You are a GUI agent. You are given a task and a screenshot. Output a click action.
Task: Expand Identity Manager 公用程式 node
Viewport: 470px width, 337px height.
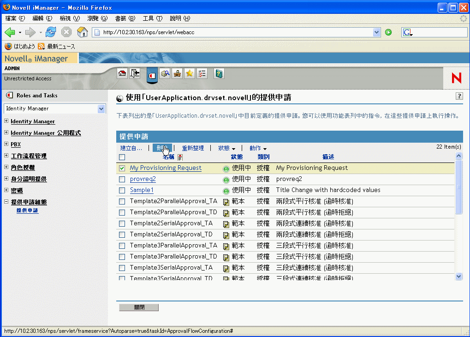[x=6, y=132]
